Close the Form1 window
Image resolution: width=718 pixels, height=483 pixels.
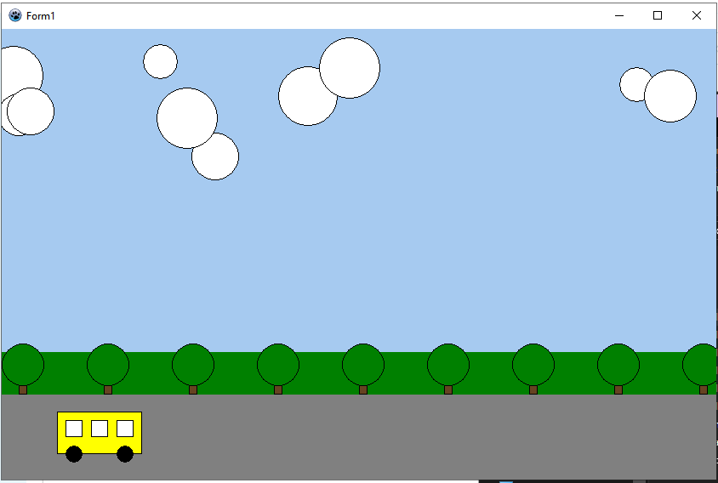697,15
